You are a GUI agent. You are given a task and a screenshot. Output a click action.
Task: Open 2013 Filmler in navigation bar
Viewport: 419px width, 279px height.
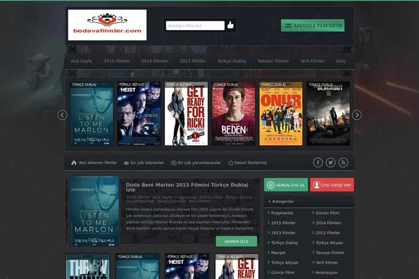193,61
